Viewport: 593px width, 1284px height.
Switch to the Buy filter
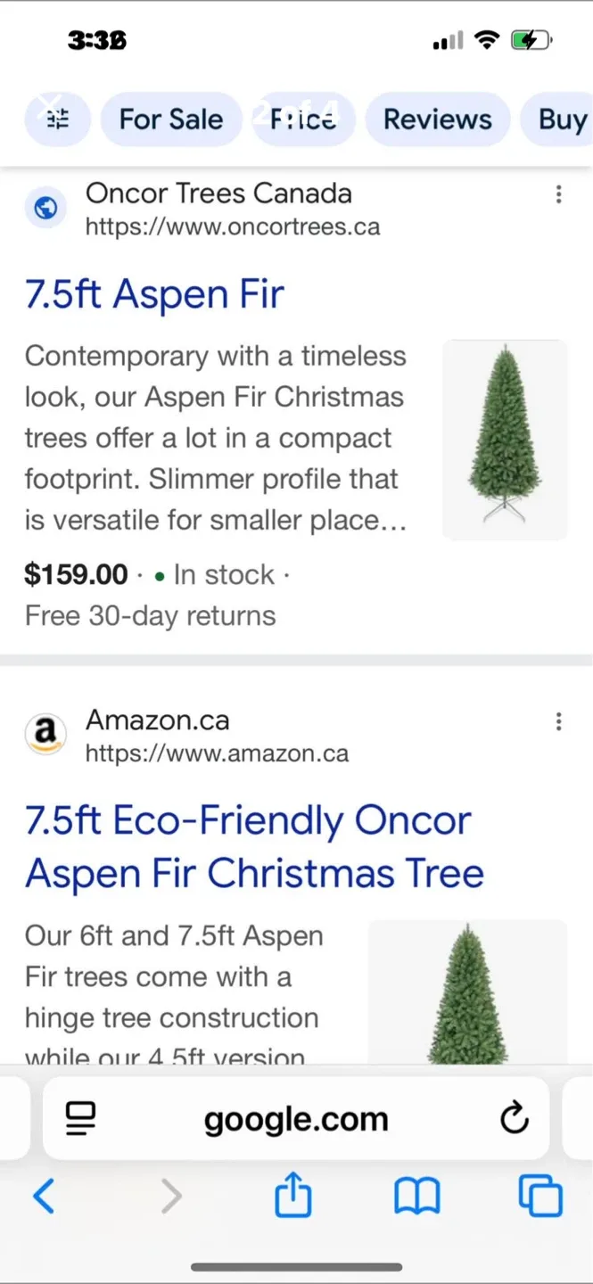coord(562,119)
